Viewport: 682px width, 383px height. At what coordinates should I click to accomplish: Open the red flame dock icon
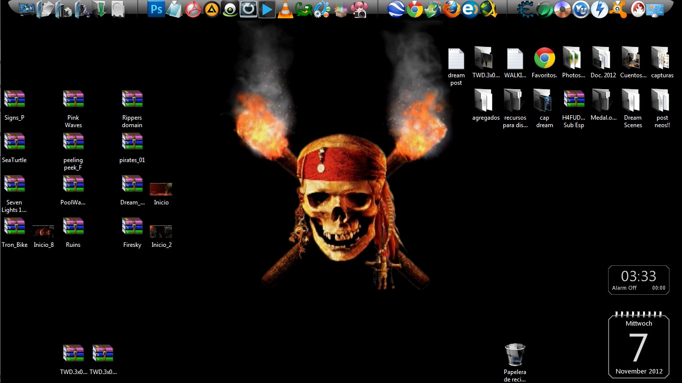click(x=638, y=9)
